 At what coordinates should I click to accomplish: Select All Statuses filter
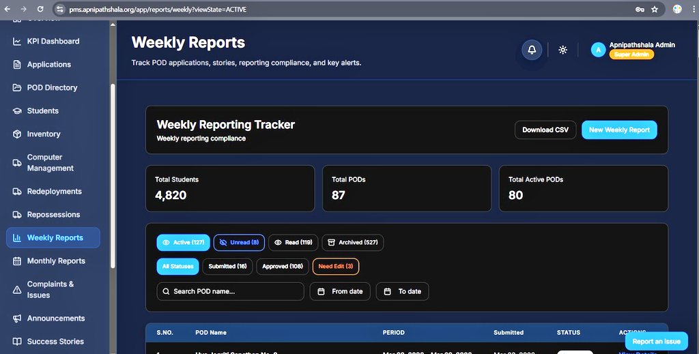[178, 266]
